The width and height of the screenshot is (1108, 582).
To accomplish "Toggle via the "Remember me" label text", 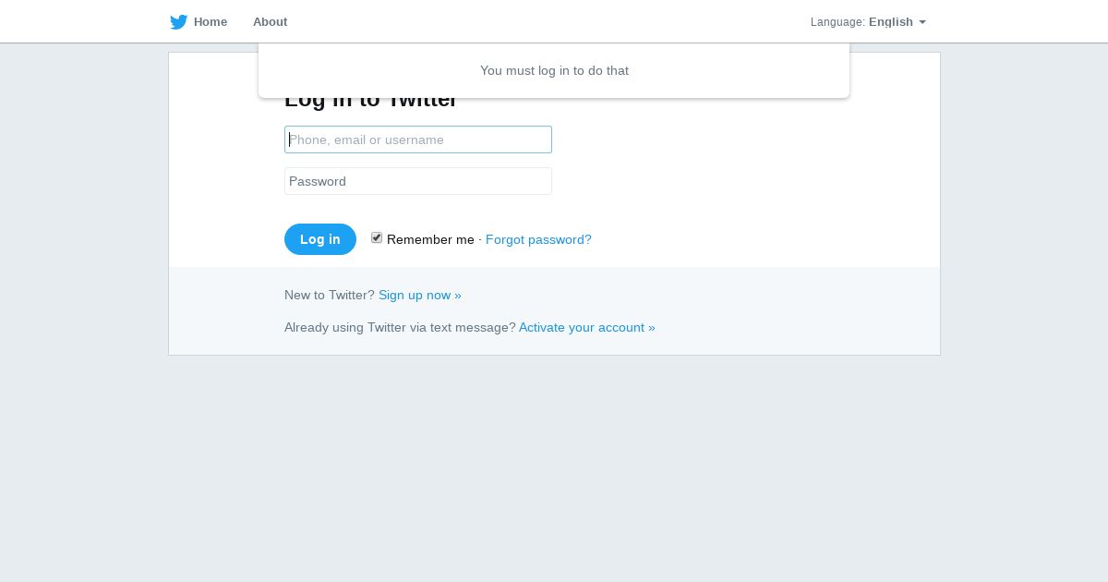I will tap(430, 239).
